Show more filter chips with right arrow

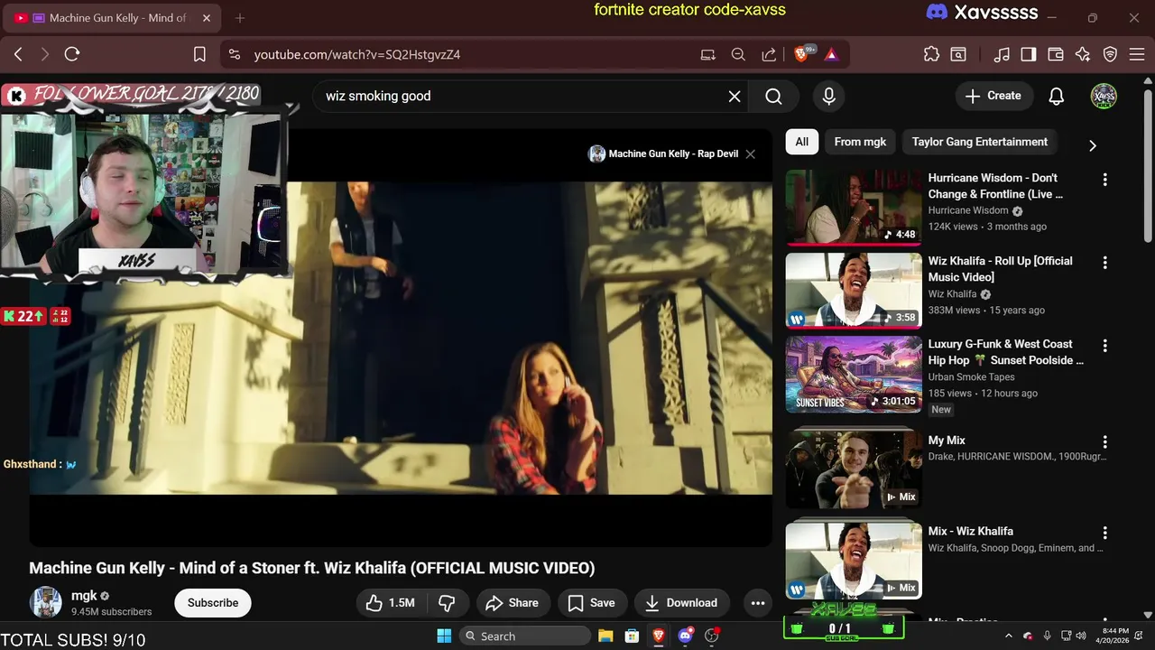tap(1093, 145)
